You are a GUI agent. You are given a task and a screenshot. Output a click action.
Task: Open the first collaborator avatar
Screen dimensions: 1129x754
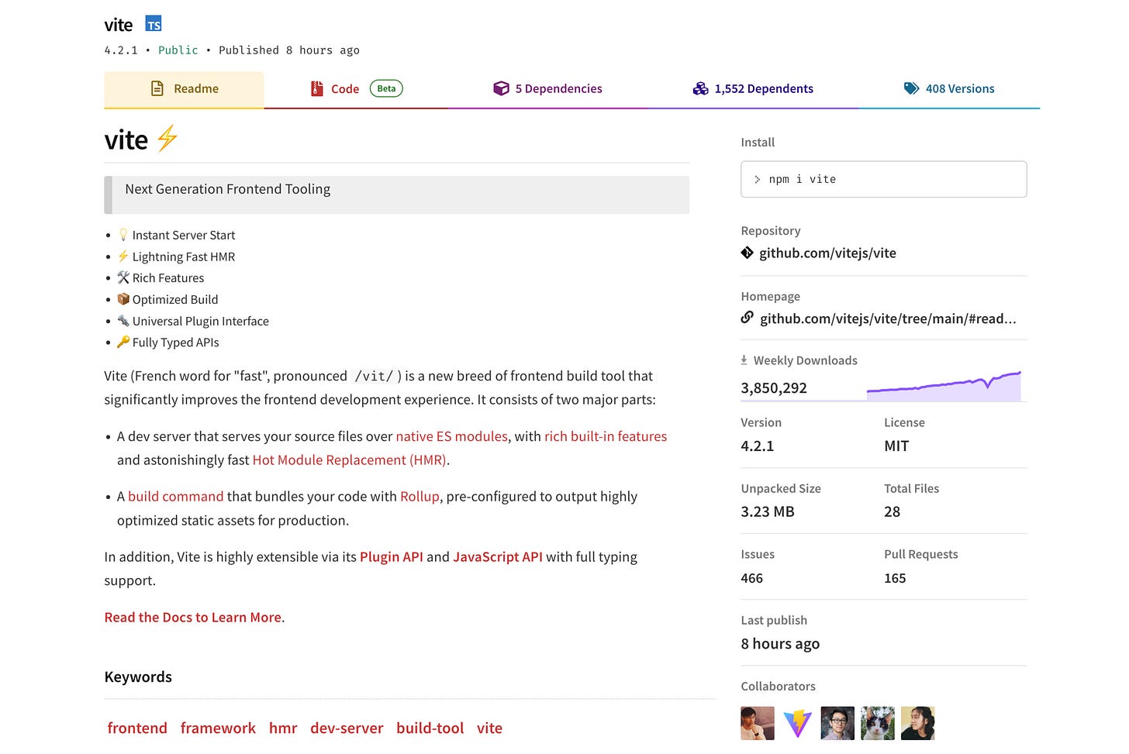click(758, 723)
